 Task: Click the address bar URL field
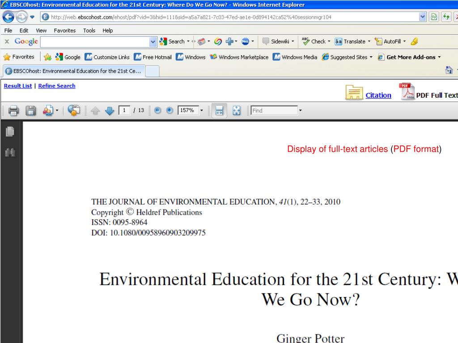click(x=230, y=17)
